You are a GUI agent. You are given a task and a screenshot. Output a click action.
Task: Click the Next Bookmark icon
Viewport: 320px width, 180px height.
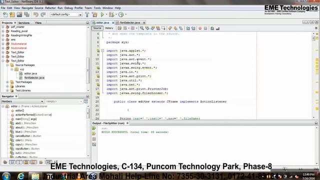175,28
